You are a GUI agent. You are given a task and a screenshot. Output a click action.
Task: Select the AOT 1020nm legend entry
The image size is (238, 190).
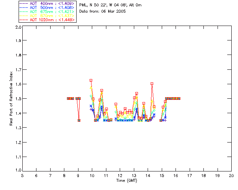(47, 20)
